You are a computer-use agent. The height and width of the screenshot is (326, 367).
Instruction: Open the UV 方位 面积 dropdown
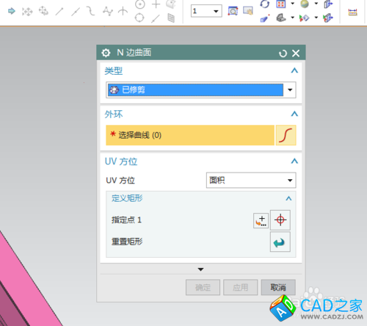pos(251,181)
